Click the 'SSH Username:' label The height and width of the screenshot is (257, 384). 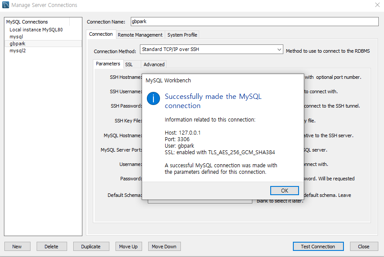126,91
